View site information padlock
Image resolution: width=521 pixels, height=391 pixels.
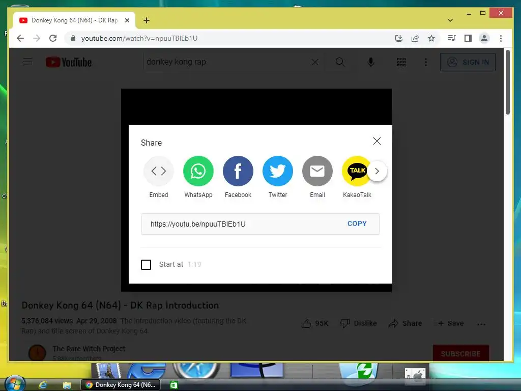tap(73, 38)
